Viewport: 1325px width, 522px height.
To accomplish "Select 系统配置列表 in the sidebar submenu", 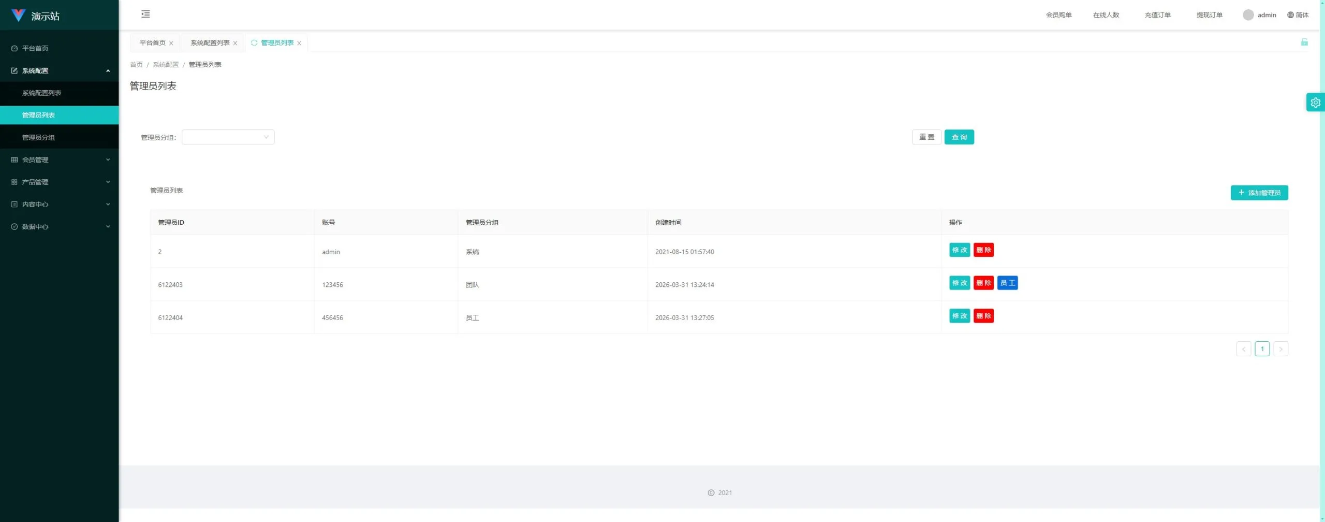I will coord(60,93).
